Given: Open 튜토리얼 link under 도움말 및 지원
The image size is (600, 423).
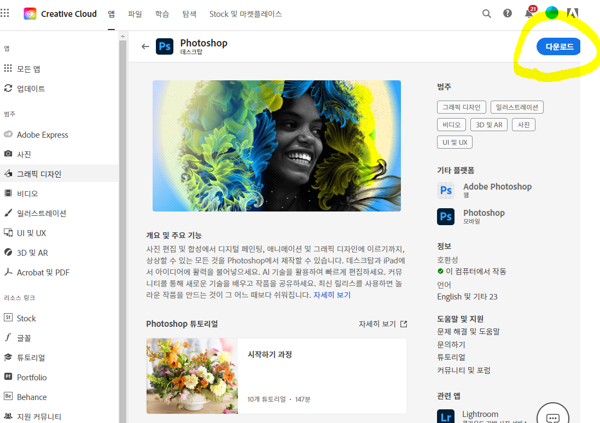Looking at the screenshot, I should (451, 357).
